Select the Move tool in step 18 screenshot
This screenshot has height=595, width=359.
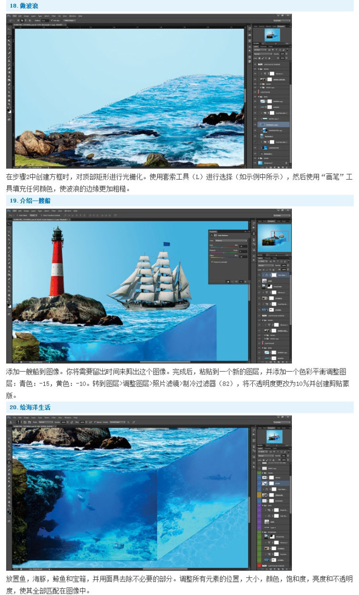click(9, 29)
